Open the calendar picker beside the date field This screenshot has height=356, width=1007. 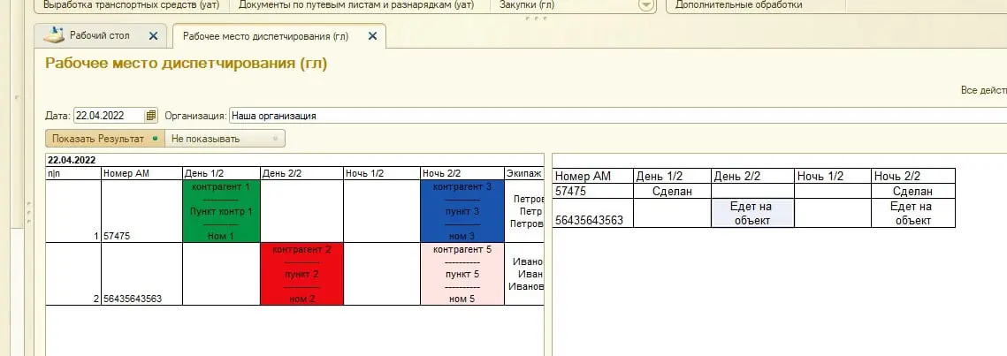pos(151,116)
